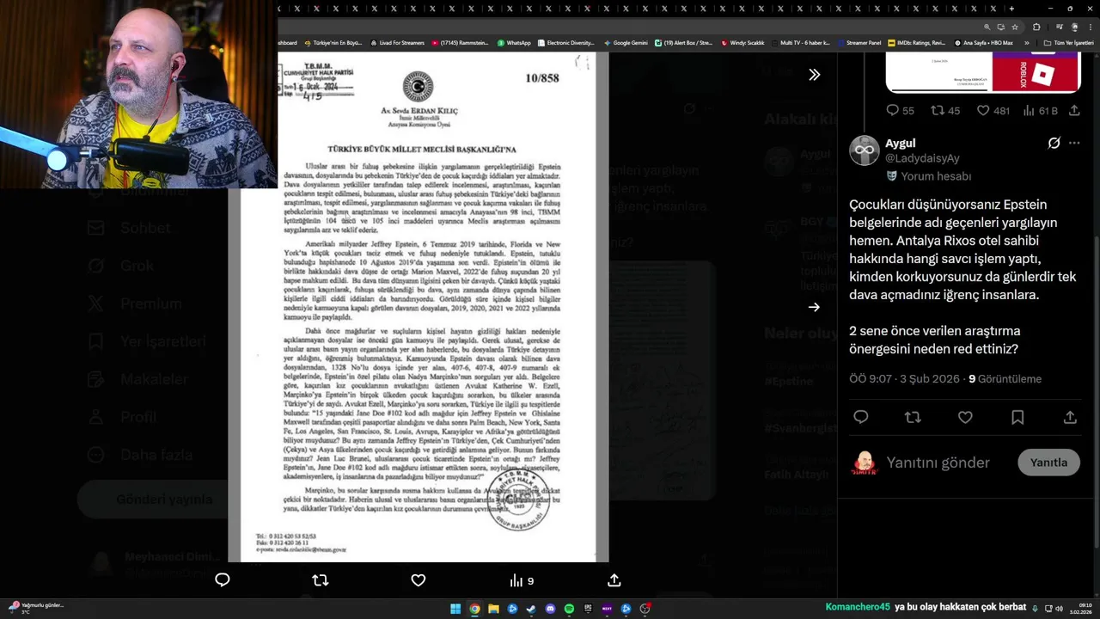Bookmark Aygul's tweet
The height and width of the screenshot is (619, 1100).
(1017, 417)
